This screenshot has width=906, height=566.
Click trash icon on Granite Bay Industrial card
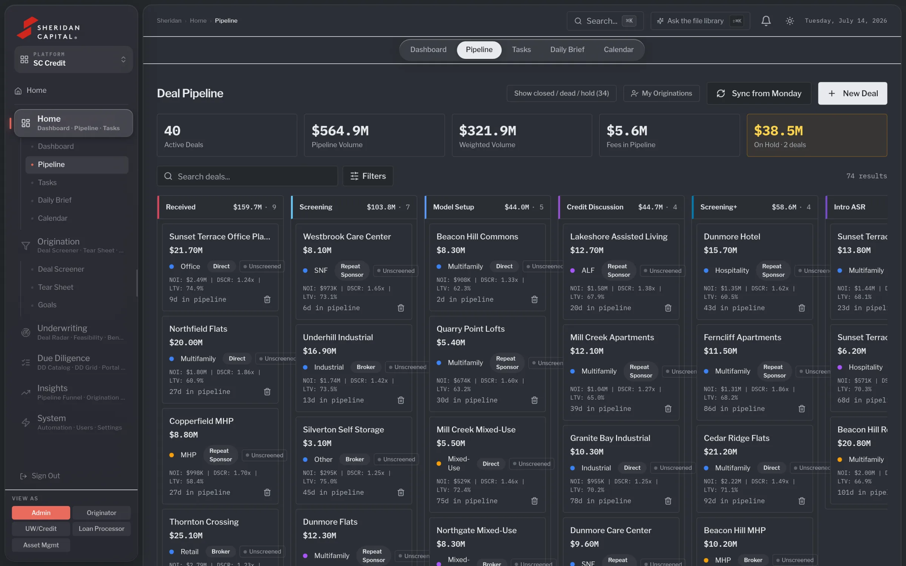point(668,501)
